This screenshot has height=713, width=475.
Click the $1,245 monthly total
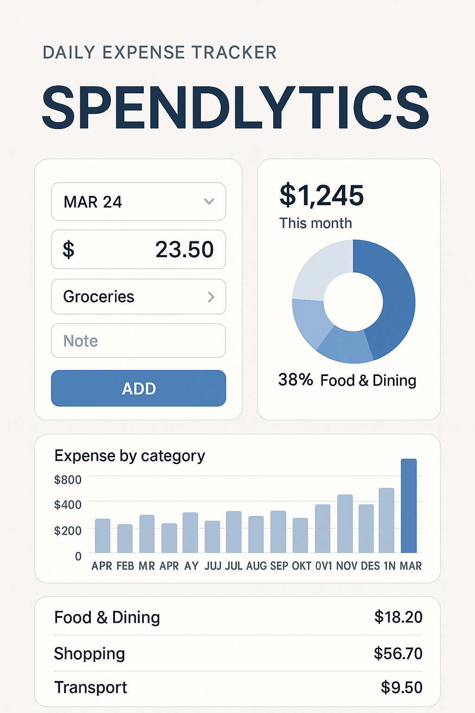[321, 195]
